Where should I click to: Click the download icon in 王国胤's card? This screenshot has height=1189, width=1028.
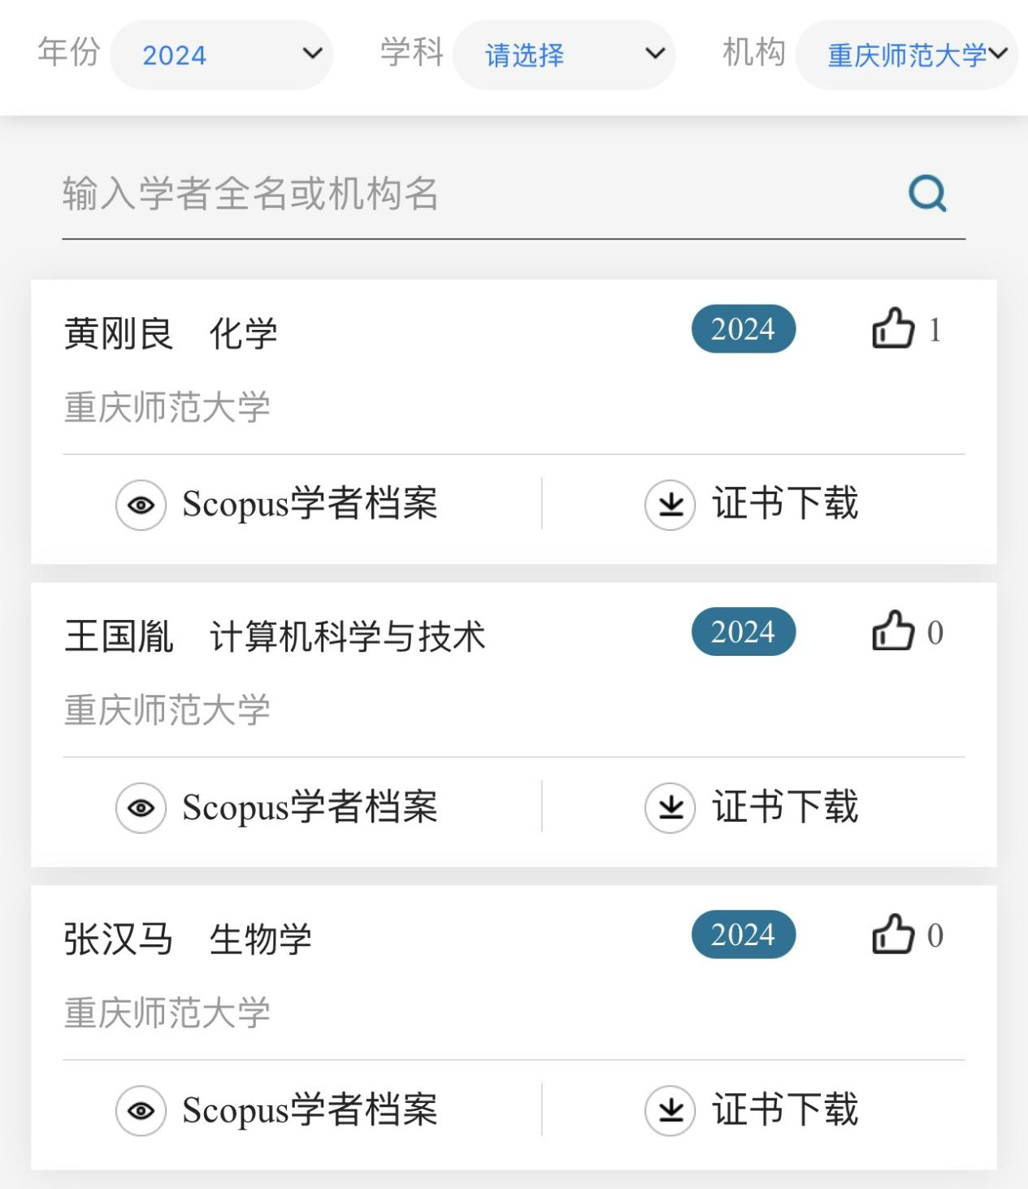click(670, 808)
